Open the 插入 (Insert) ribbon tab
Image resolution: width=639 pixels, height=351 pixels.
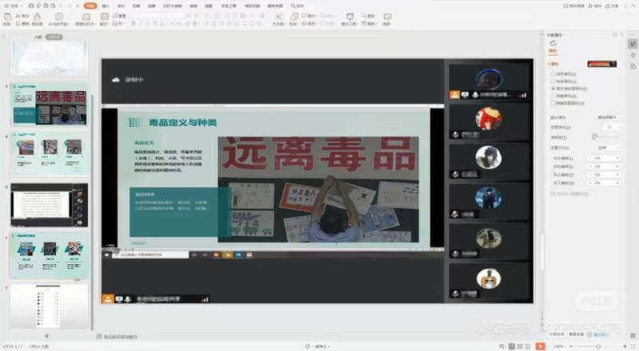pos(107,5)
